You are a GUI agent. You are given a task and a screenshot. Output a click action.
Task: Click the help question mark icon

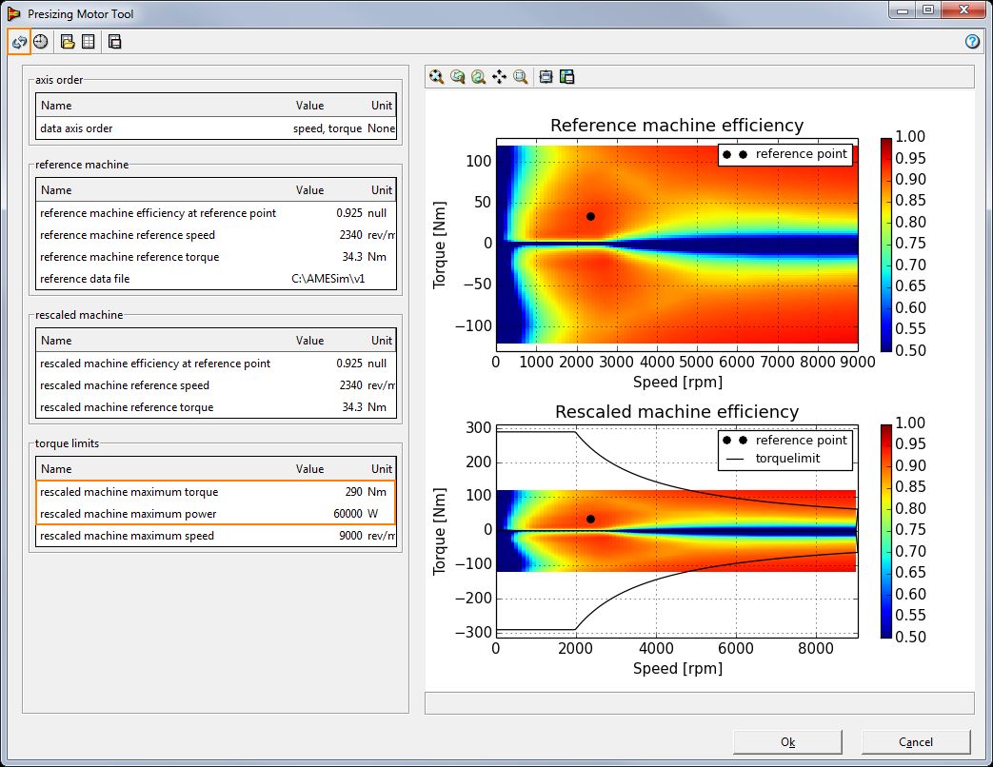[x=972, y=42]
